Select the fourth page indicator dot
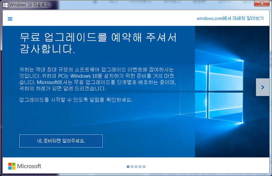Viewport: 272px width, 176px height. (140, 167)
